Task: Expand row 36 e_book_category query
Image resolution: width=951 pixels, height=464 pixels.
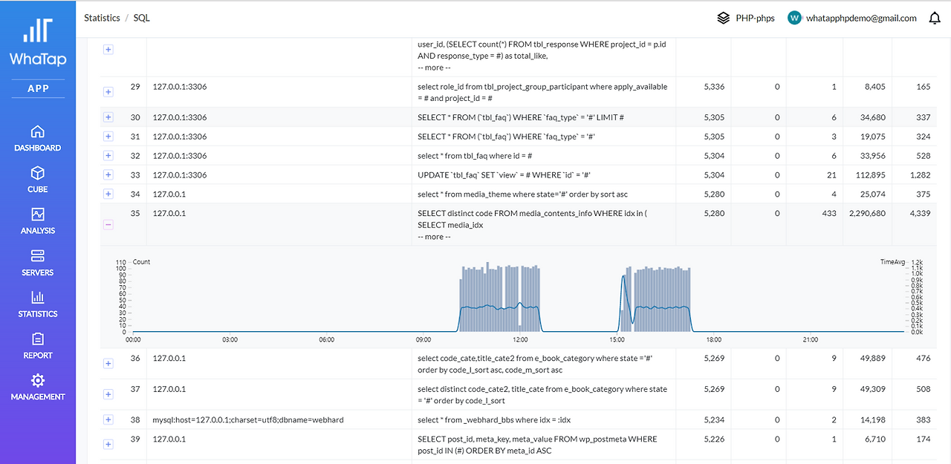Action: click(x=108, y=363)
